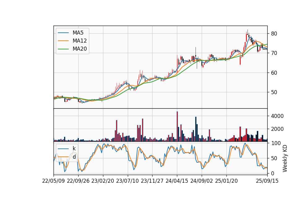The width and height of the screenshot is (297, 213).
Task: Click the KD axis value 50
Action: (x=274, y=158)
